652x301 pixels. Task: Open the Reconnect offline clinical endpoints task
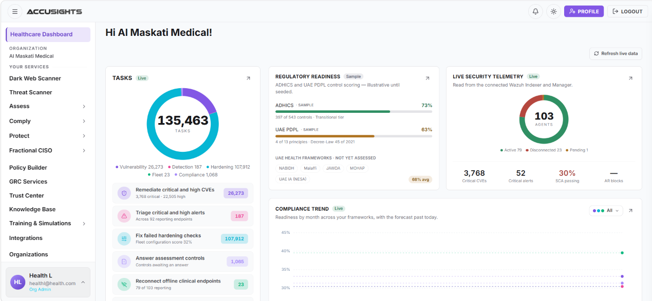pyautogui.click(x=182, y=284)
